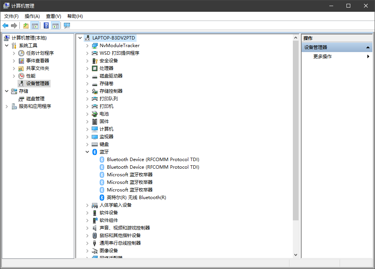Image resolution: width=375 pixels, height=269 pixels.
Task: Collapse the 设备管理器 actions section header
Action: 368,47
